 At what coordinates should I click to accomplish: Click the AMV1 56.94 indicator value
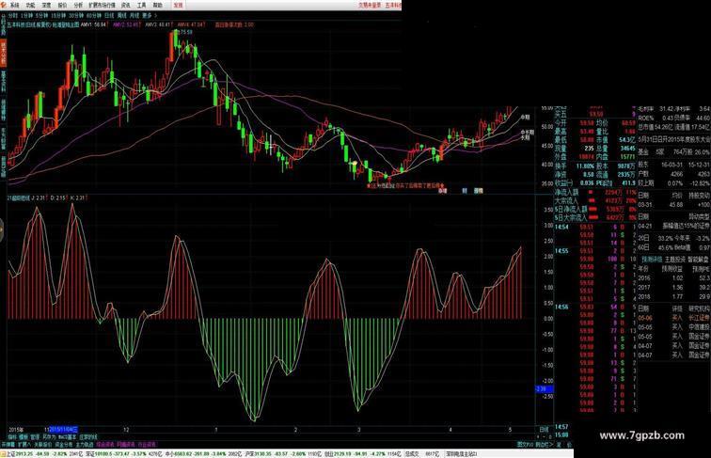tap(93, 24)
